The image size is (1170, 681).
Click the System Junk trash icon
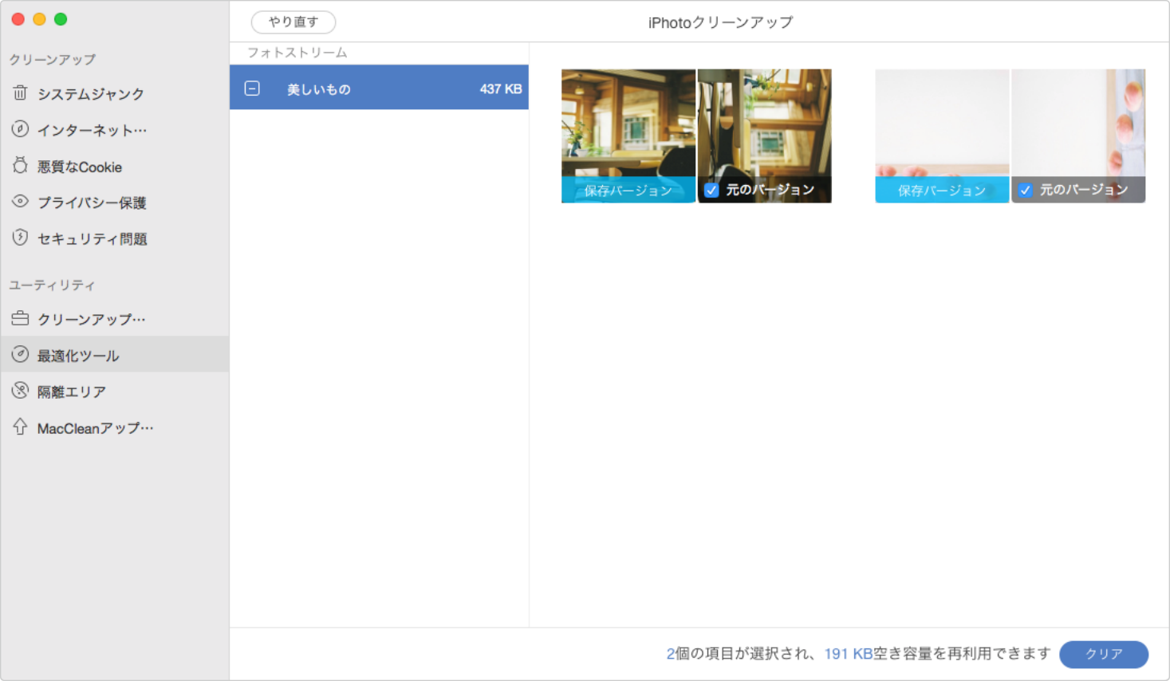[20, 93]
